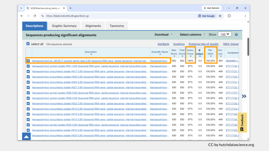Uncheck the procumbens isolate H017 row checkbox

point(28,71)
